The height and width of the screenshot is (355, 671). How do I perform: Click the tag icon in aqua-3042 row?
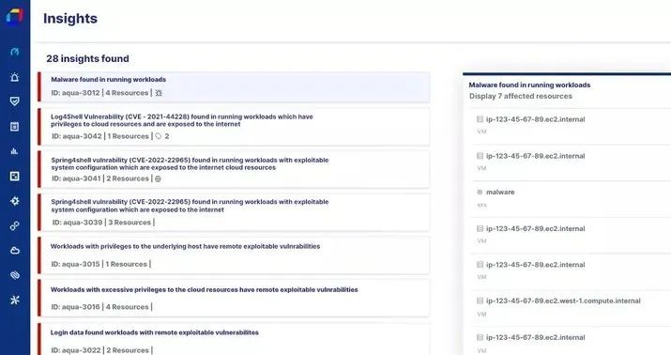tap(159, 136)
